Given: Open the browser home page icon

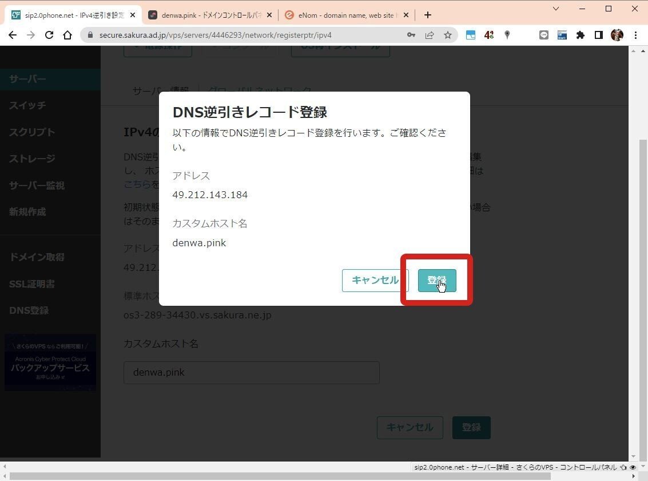Looking at the screenshot, I should pos(67,35).
